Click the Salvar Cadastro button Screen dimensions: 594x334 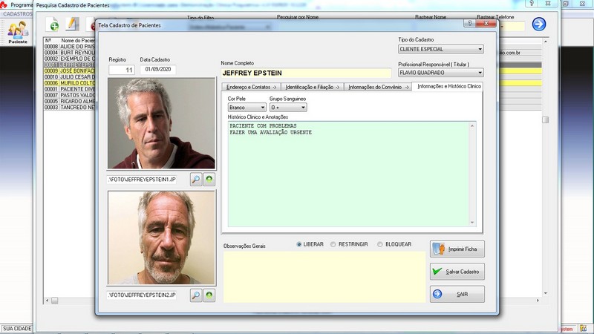click(x=457, y=272)
